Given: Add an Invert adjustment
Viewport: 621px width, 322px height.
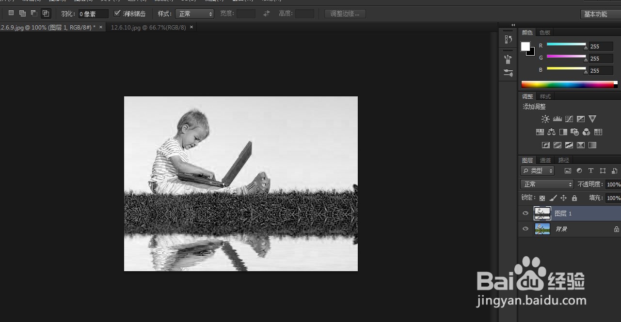Looking at the screenshot, I should [x=546, y=145].
